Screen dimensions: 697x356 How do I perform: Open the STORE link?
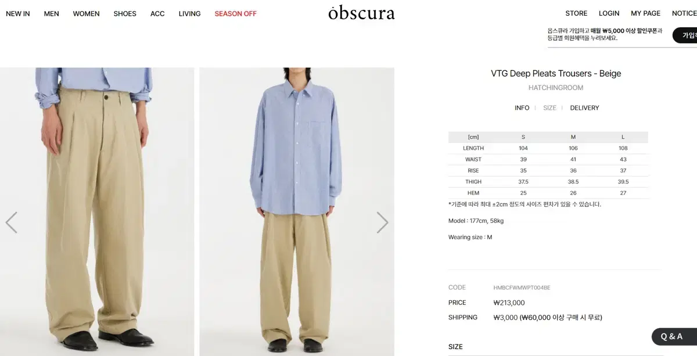576,13
